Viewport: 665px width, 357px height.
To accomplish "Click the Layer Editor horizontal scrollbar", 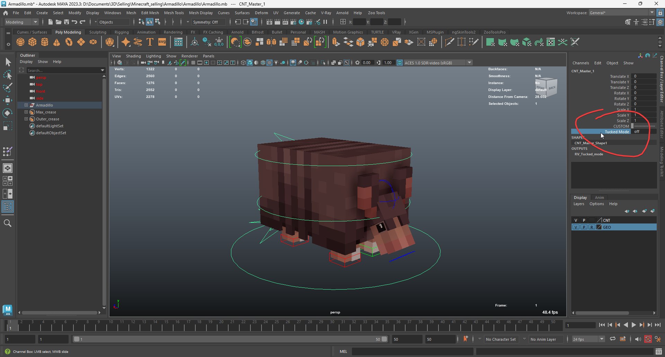I will 602,313.
